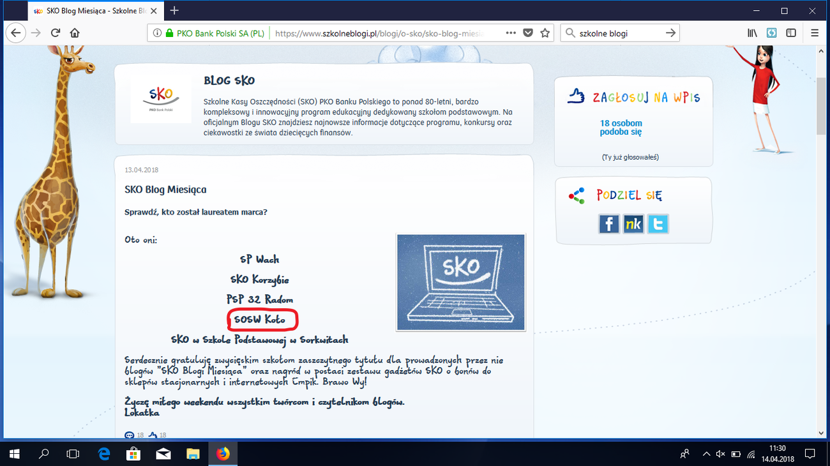
Task: Share the post on nk
Action: [633, 224]
